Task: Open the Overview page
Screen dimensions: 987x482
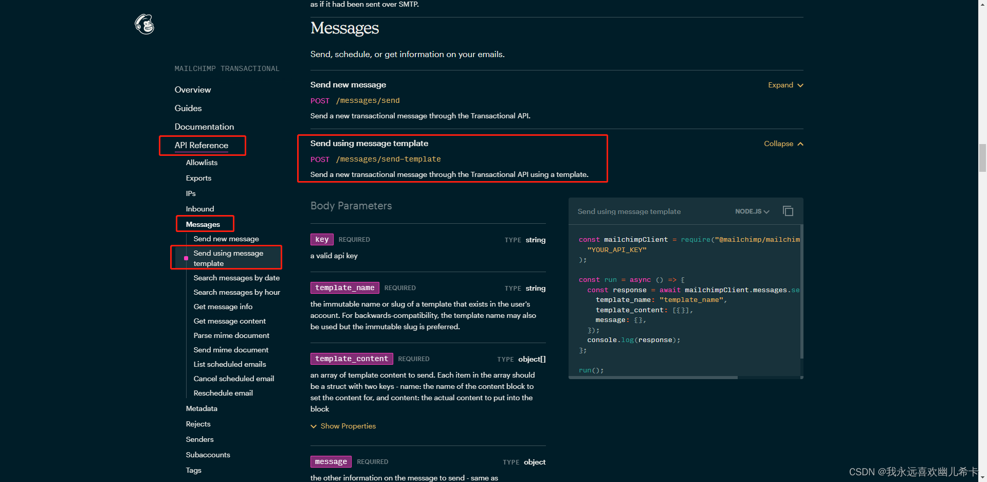Action: coord(193,90)
